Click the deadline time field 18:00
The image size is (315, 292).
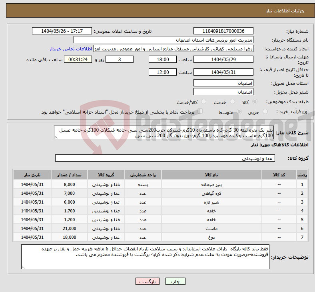point(163,59)
